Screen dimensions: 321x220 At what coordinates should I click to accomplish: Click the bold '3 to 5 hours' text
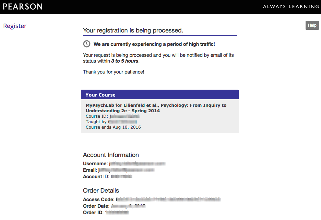coord(124,61)
